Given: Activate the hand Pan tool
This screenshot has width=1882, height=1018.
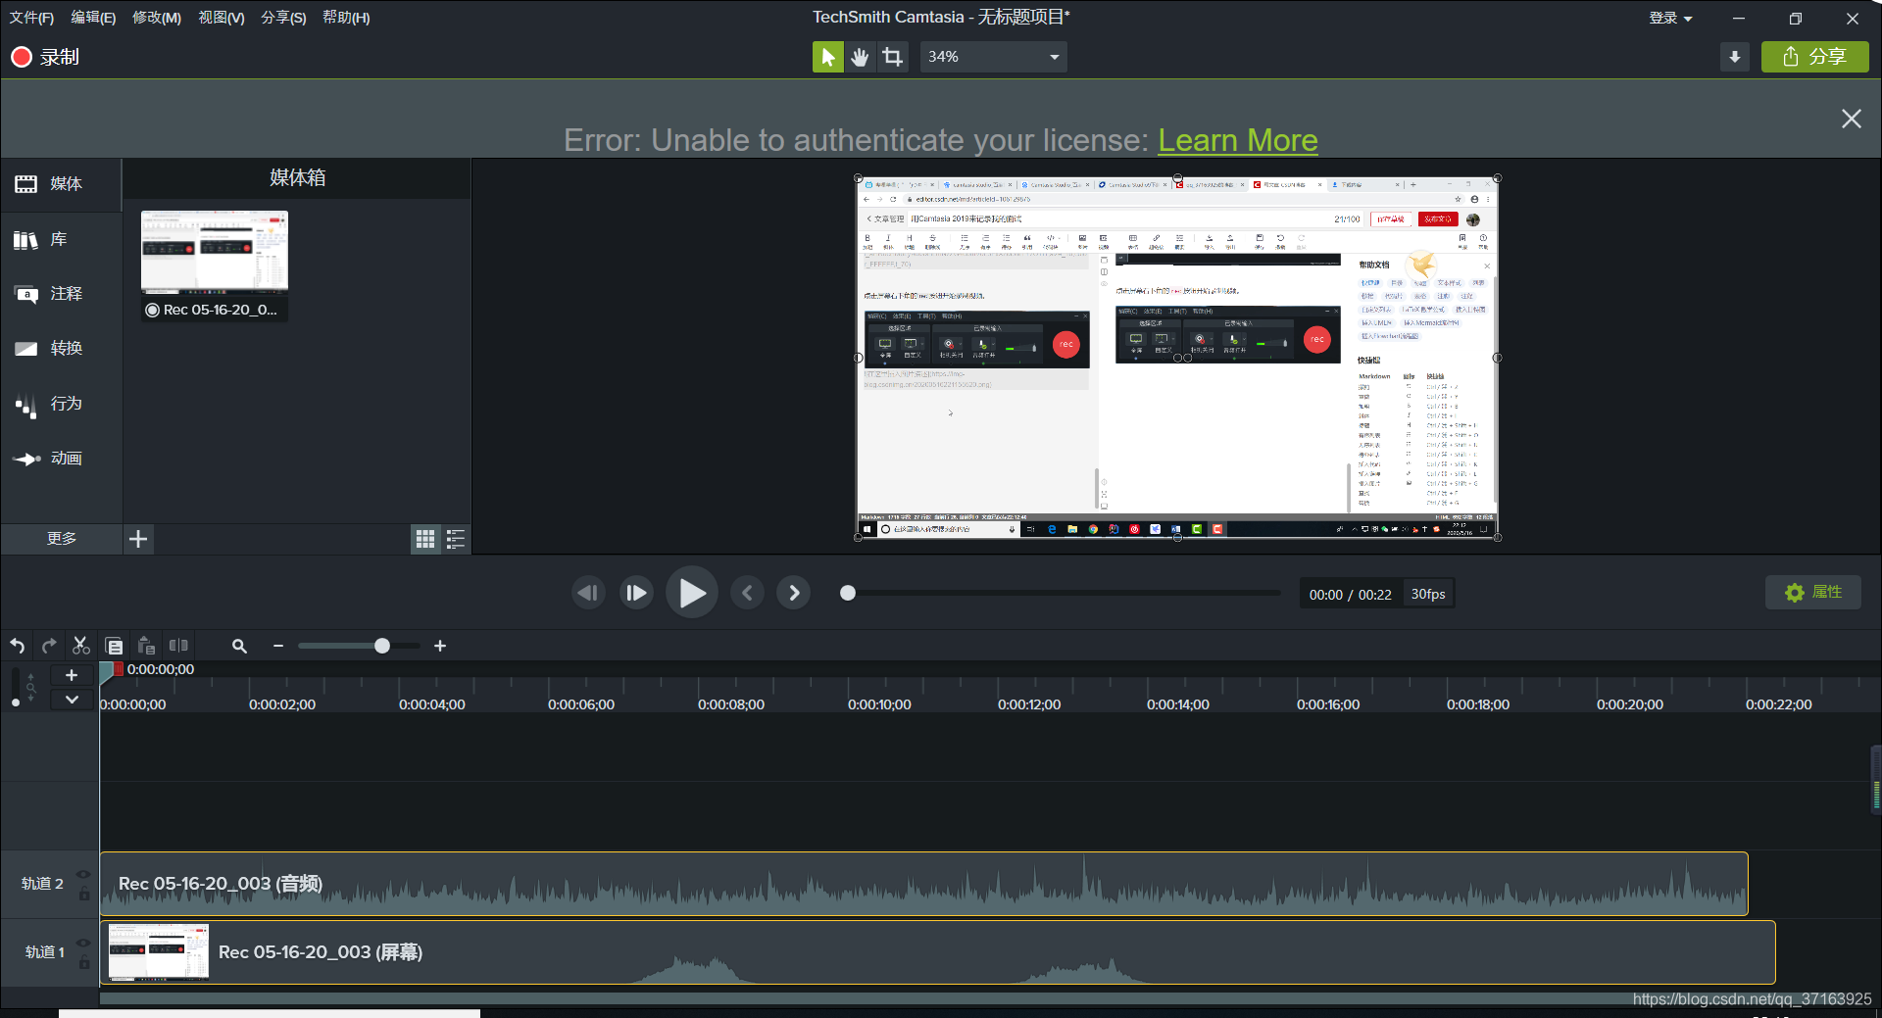Looking at the screenshot, I should point(860,57).
